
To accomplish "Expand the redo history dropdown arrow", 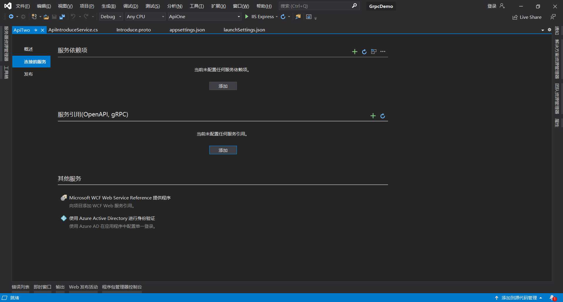I will (x=93, y=17).
